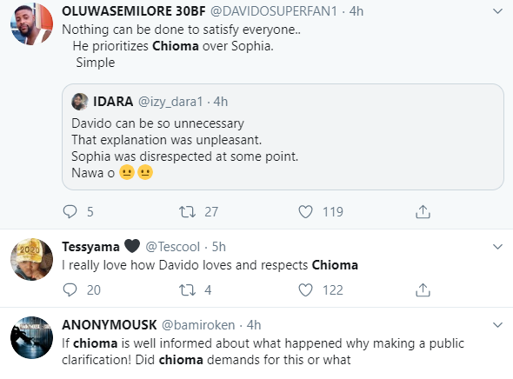View the Tessyama profile picture

[x=31, y=259]
